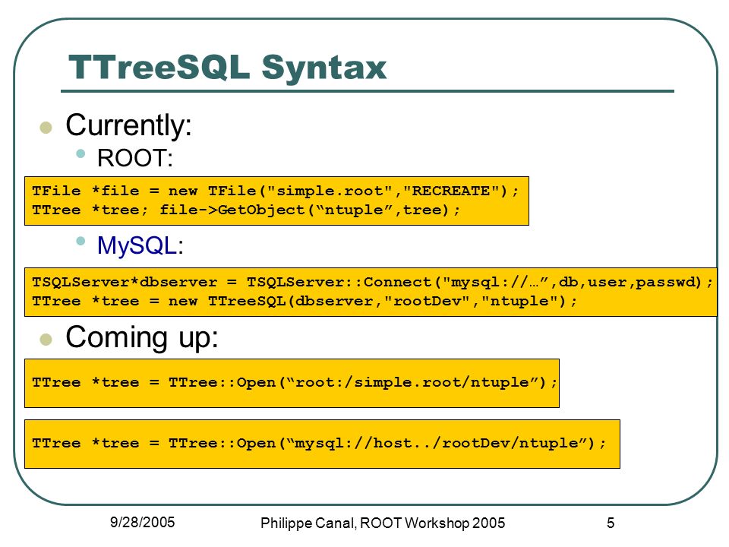Image resolution: width=729 pixels, height=547 pixels.
Task: Click the 'TTreeSQL Syntax' slide title
Action: (227, 68)
